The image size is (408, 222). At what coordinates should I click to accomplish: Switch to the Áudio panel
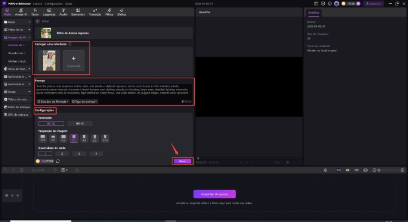point(64,12)
